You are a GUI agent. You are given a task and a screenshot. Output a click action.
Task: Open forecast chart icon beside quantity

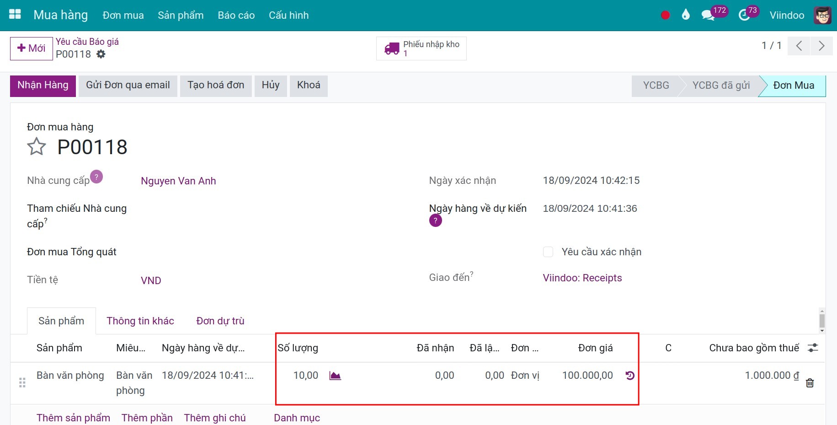335,376
